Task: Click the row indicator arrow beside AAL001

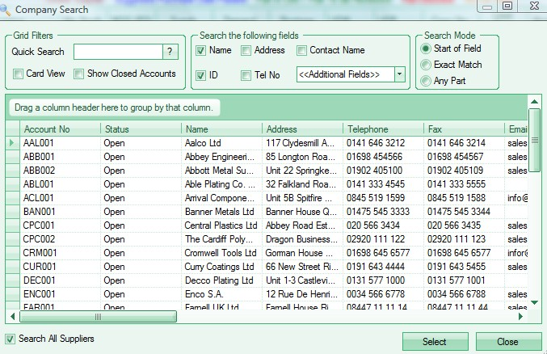Action: [x=12, y=143]
